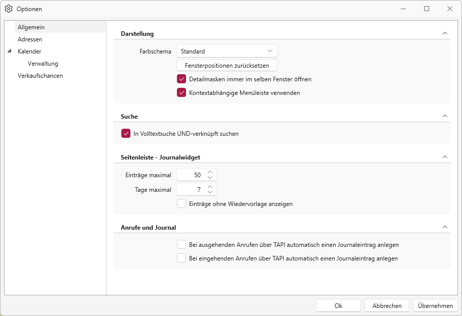The width and height of the screenshot is (462, 316).
Task: Enable Einträge ohne Wiedervorlage anzeigen
Action: [x=181, y=203]
